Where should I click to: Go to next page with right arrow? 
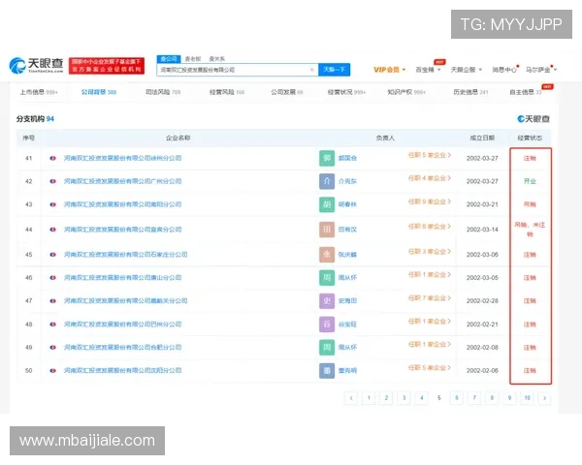click(x=544, y=398)
